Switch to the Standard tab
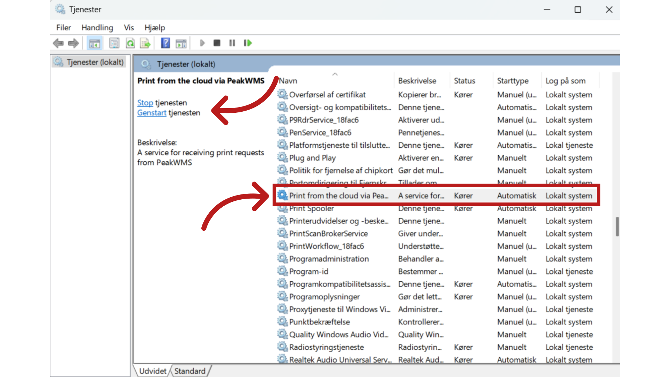Image resolution: width=670 pixels, height=377 pixels. [190, 371]
